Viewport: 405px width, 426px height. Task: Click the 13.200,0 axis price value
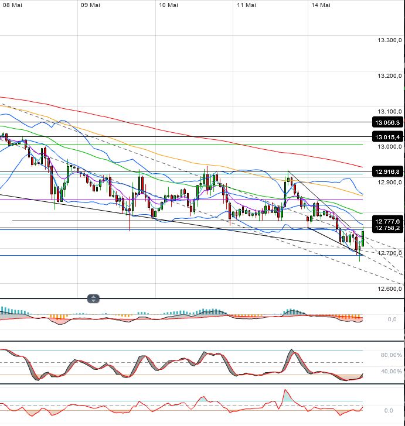click(390, 75)
